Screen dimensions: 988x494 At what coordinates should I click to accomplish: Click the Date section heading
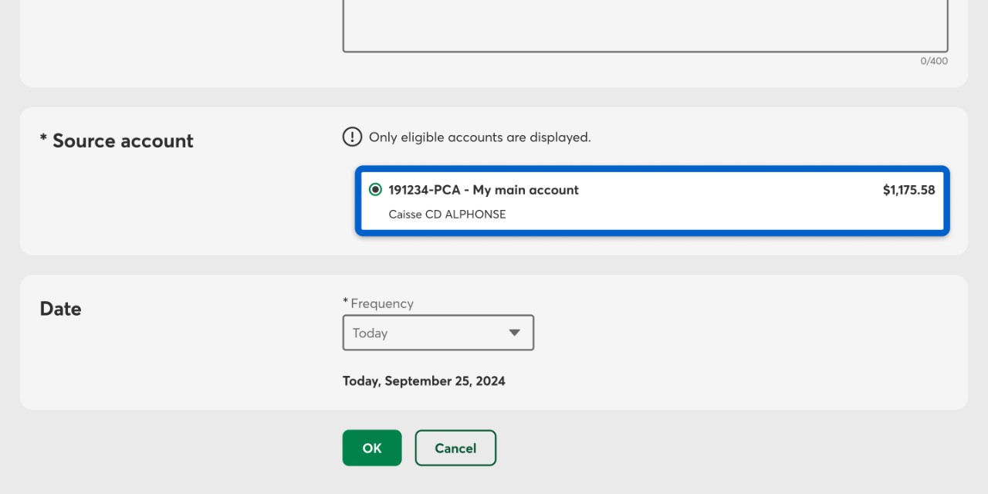point(60,309)
